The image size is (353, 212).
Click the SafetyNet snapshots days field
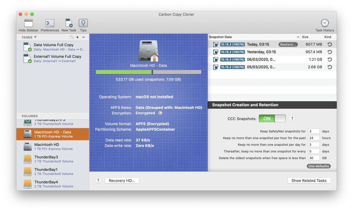point(314,131)
